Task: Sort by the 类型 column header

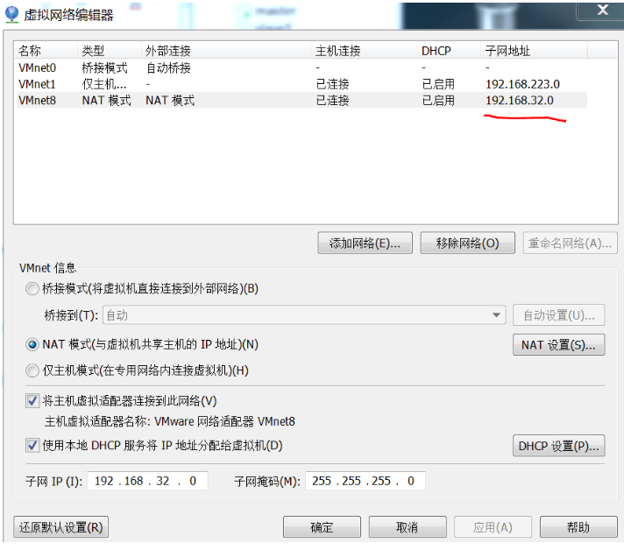Action: point(109,51)
